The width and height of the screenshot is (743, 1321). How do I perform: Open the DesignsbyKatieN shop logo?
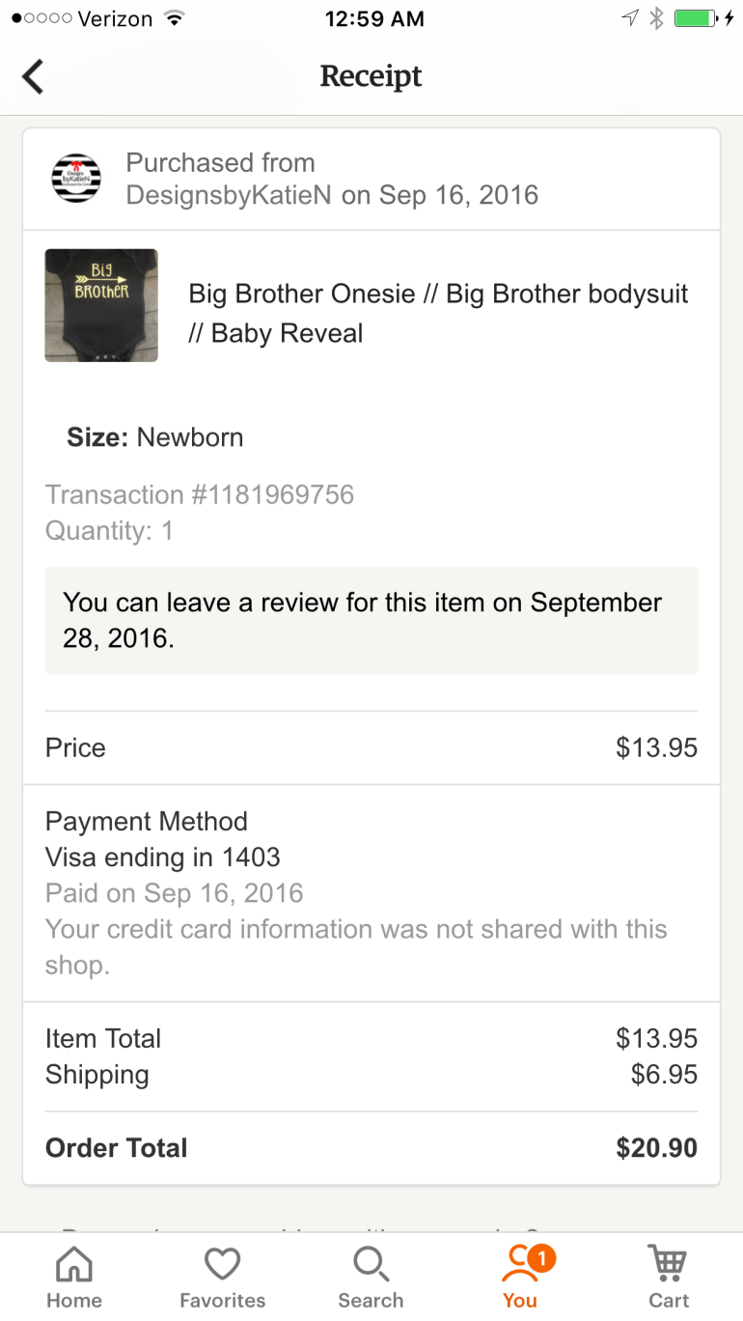pos(75,179)
